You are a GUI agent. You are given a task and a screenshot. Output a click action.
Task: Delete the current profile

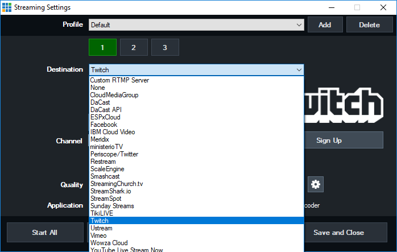(370, 25)
